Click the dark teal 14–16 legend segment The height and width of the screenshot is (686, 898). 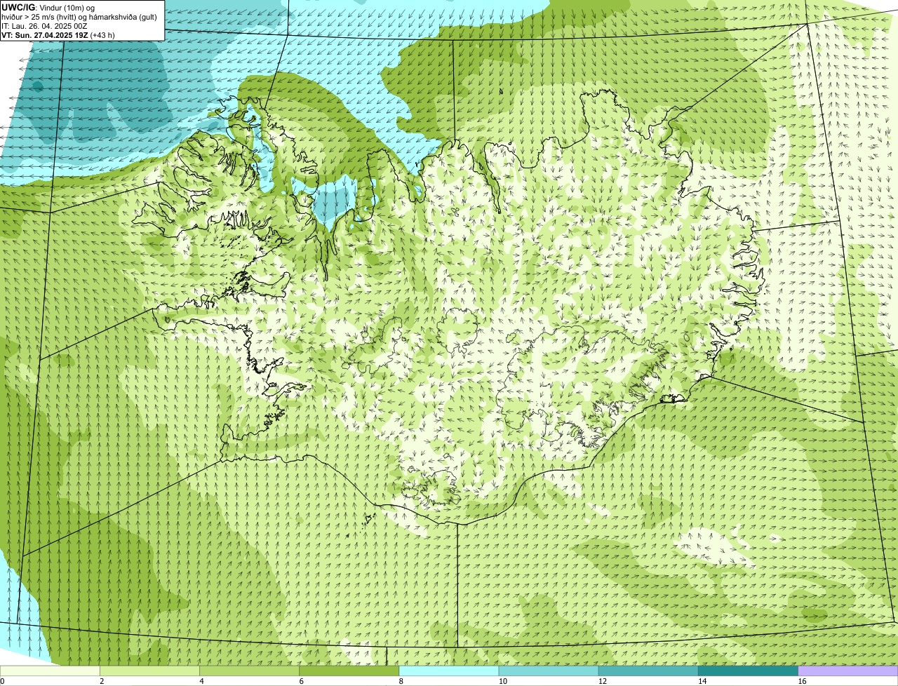click(x=748, y=671)
